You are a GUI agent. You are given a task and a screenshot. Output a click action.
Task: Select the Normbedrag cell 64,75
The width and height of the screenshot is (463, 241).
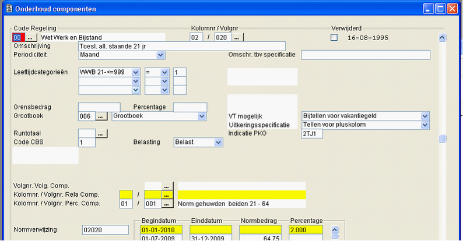[261, 238]
